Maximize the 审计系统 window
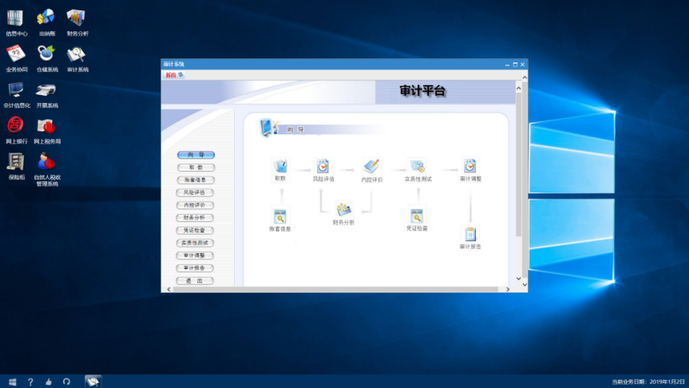The height and width of the screenshot is (388, 689). click(515, 65)
